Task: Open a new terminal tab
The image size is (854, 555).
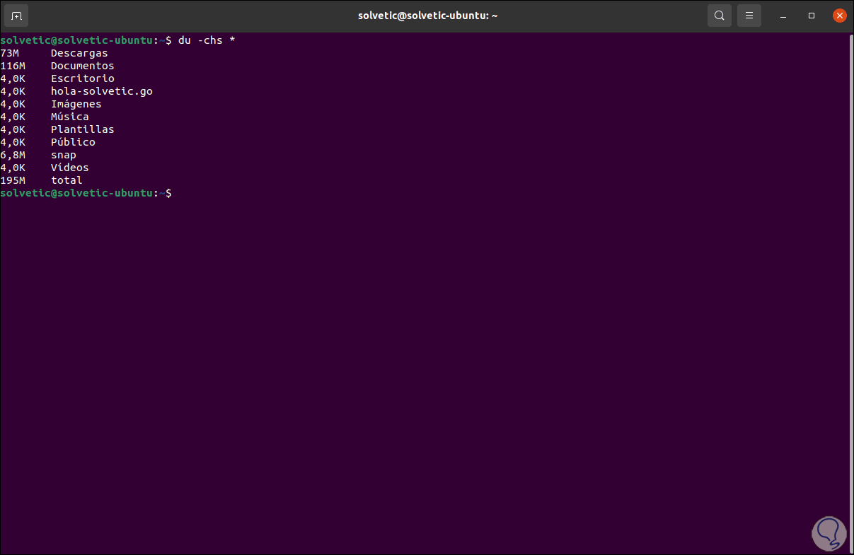Action: point(16,15)
